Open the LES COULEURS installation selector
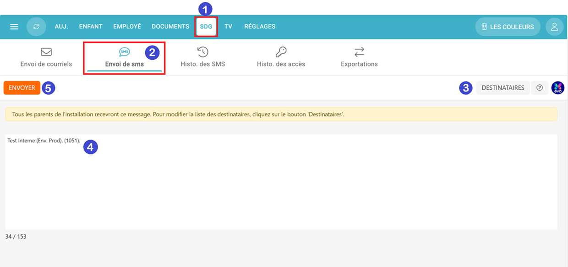The image size is (568, 267). 508,27
